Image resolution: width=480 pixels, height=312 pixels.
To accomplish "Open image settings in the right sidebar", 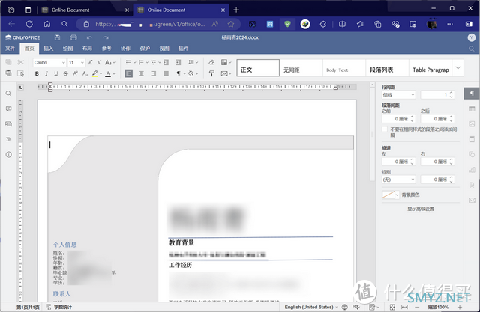I will tap(472, 124).
